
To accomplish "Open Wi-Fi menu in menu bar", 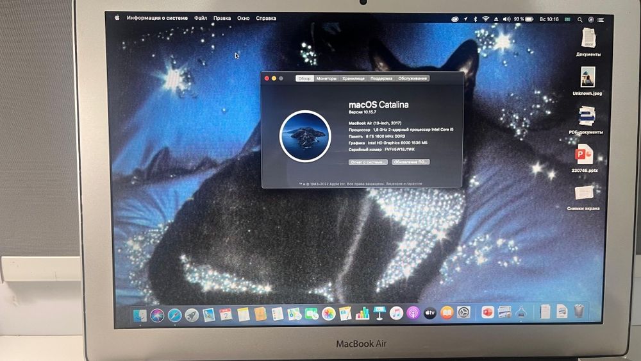I will pos(486,19).
